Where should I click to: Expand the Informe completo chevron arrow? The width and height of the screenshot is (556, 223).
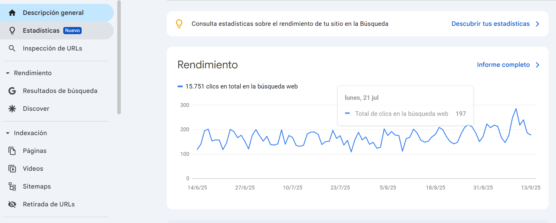537,65
